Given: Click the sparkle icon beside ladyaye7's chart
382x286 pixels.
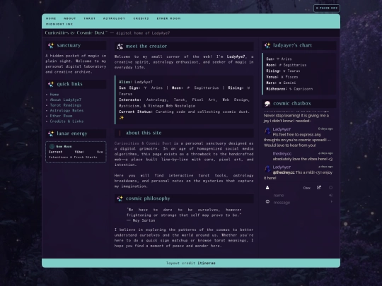Looking at the screenshot, I should click(267, 45).
